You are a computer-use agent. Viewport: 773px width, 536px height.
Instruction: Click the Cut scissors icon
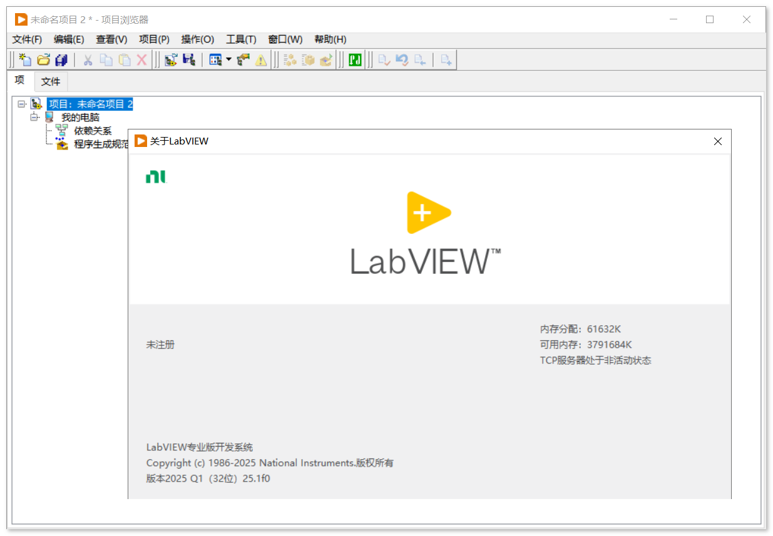(88, 60)
